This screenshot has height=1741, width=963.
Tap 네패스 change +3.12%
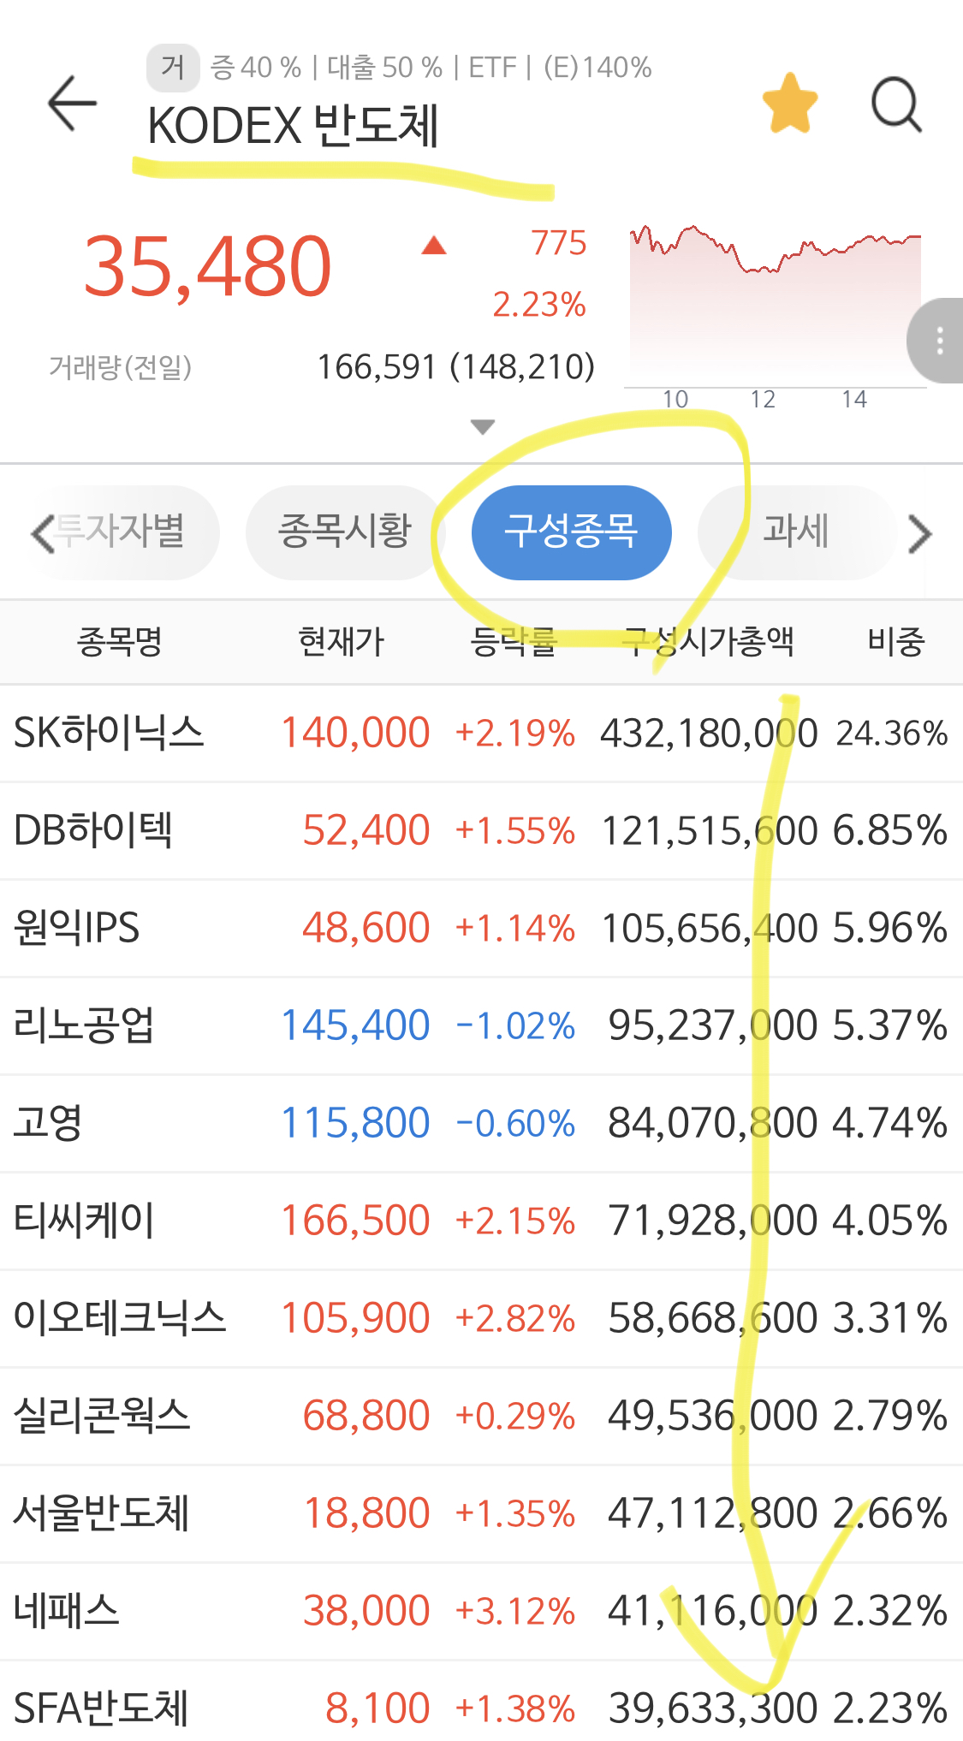tap(515, 1612)
